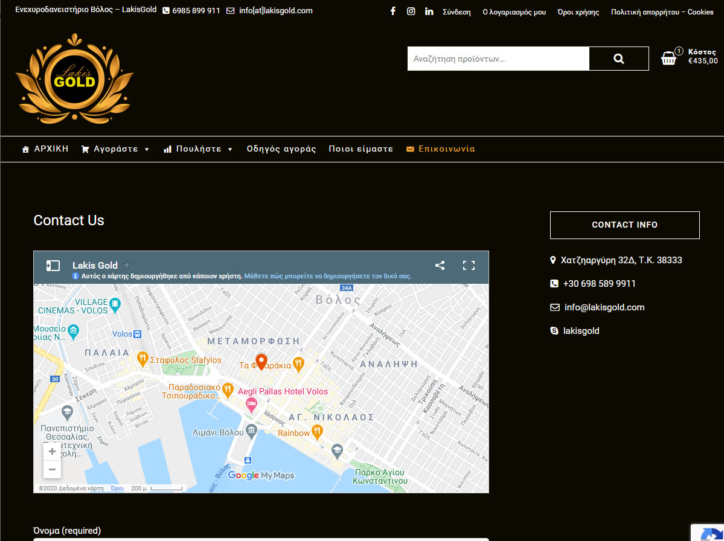The image size is (724, 541).
Task: Click the Volos train station icon
Action: (137, 335)
